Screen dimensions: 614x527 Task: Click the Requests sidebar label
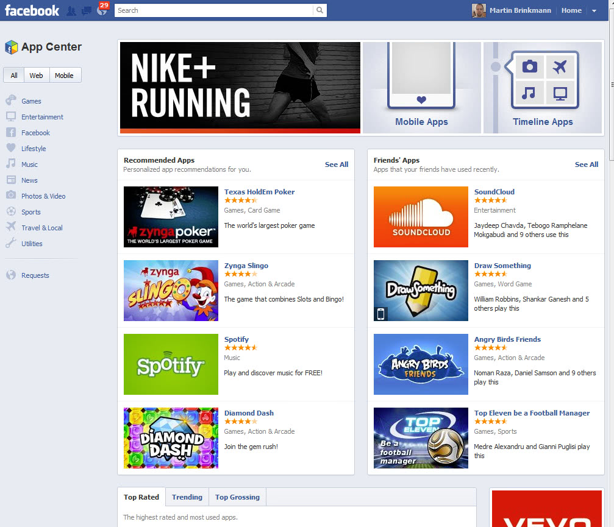coord(35,275)
